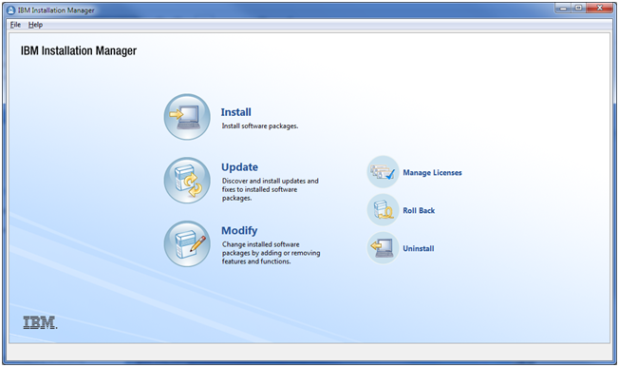Image resolution: width=619 pixels, height=367 pixels.
Task: Click the Roll Back icon
Action: point(383,210)
